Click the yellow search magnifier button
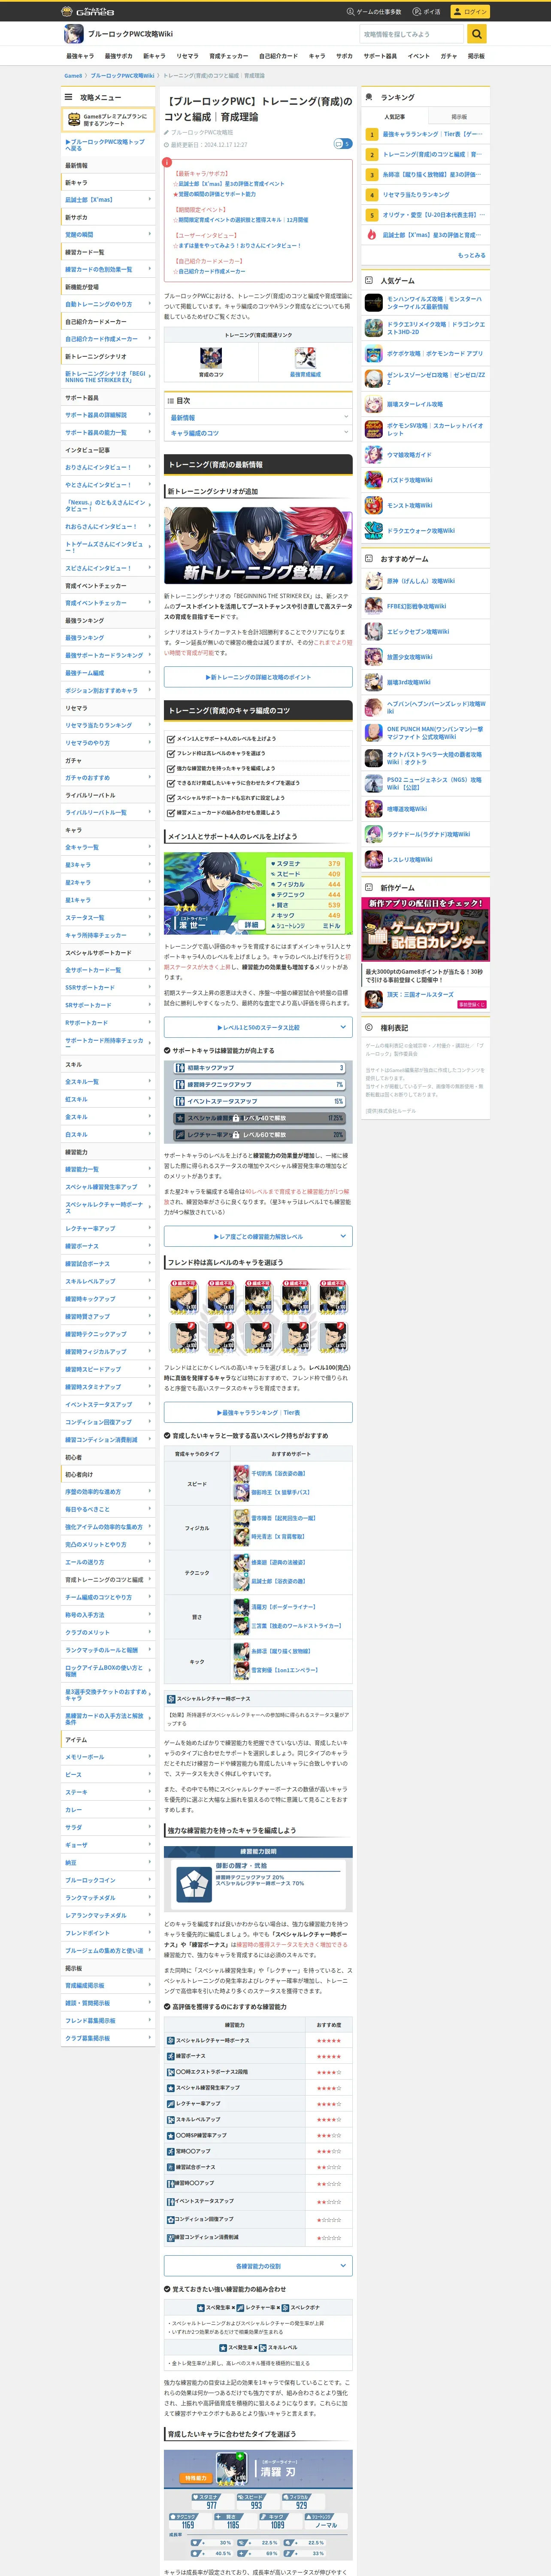 [x=477, y=34]
